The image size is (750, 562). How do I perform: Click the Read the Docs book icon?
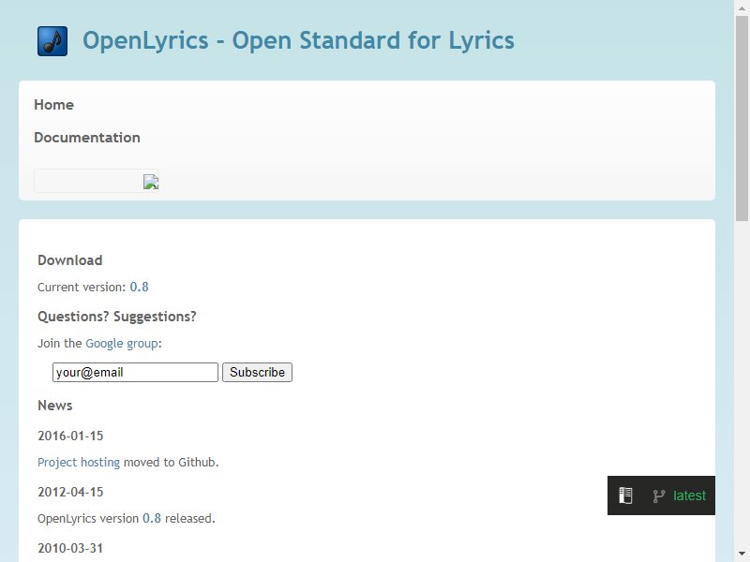coord(625,495)
